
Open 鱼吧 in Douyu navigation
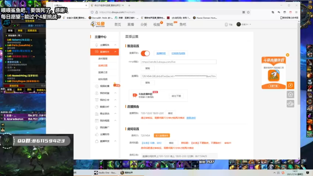pyautogui.click(x=183, y=25)
